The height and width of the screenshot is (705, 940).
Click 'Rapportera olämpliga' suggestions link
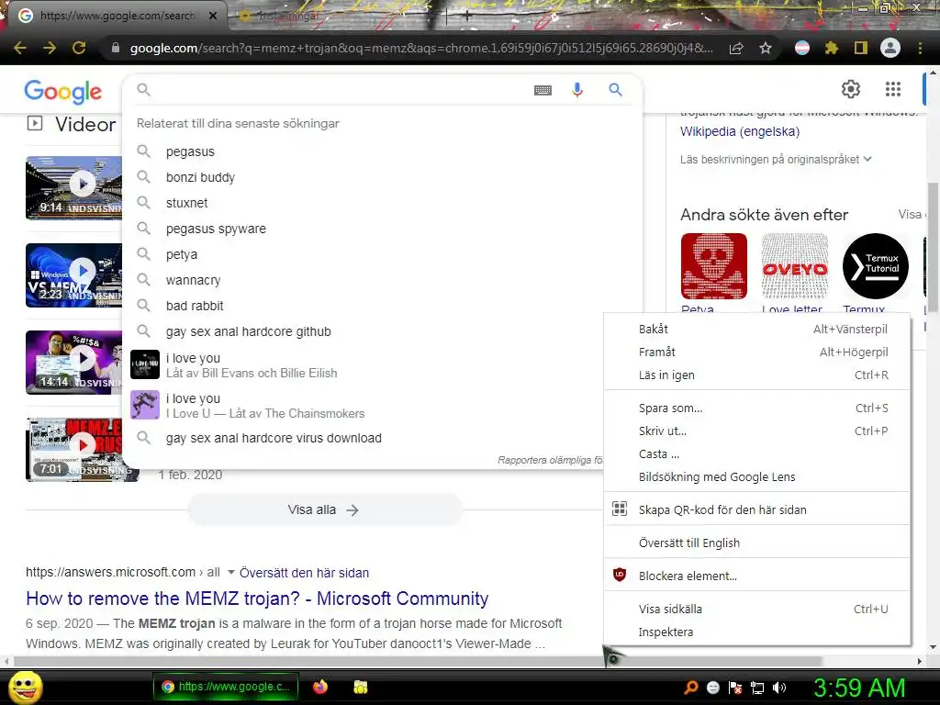(550, 460)
